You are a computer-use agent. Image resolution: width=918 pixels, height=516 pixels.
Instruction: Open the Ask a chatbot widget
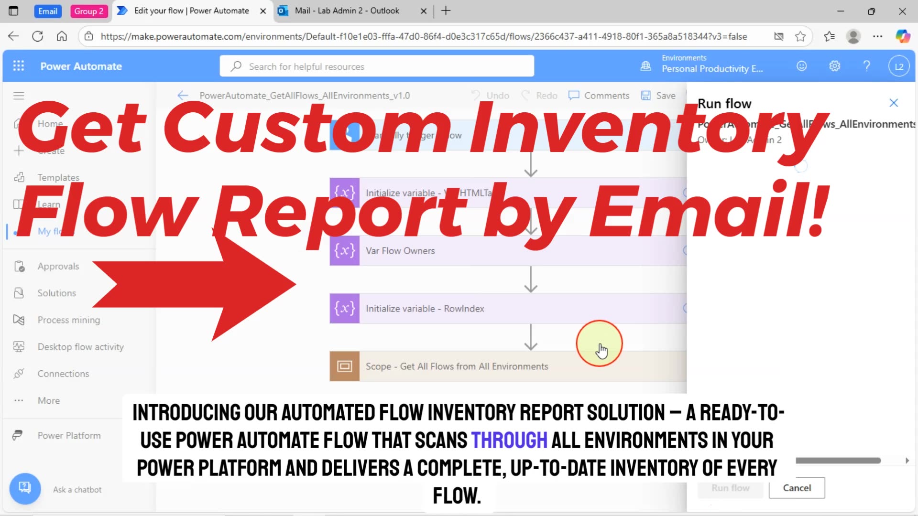[25, 489]
